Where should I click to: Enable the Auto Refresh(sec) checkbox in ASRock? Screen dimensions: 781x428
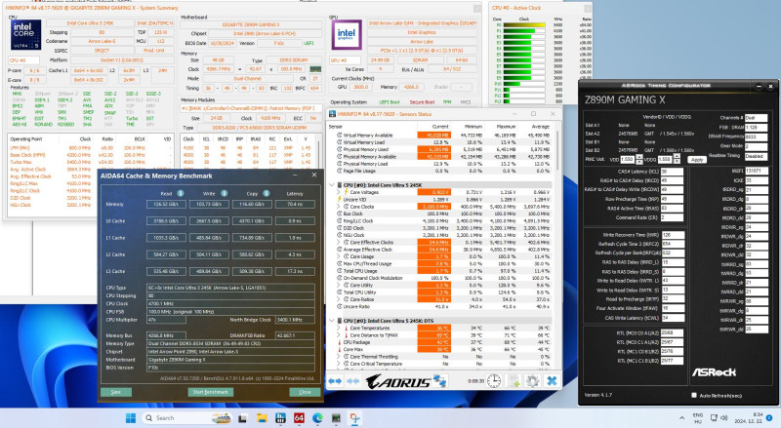coord(694,395)
